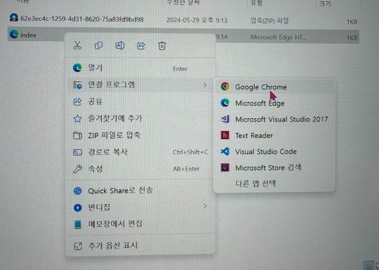This screenshot has width=379, height=270.
Task: Open with Text Reader
Action: pos(274,135)
